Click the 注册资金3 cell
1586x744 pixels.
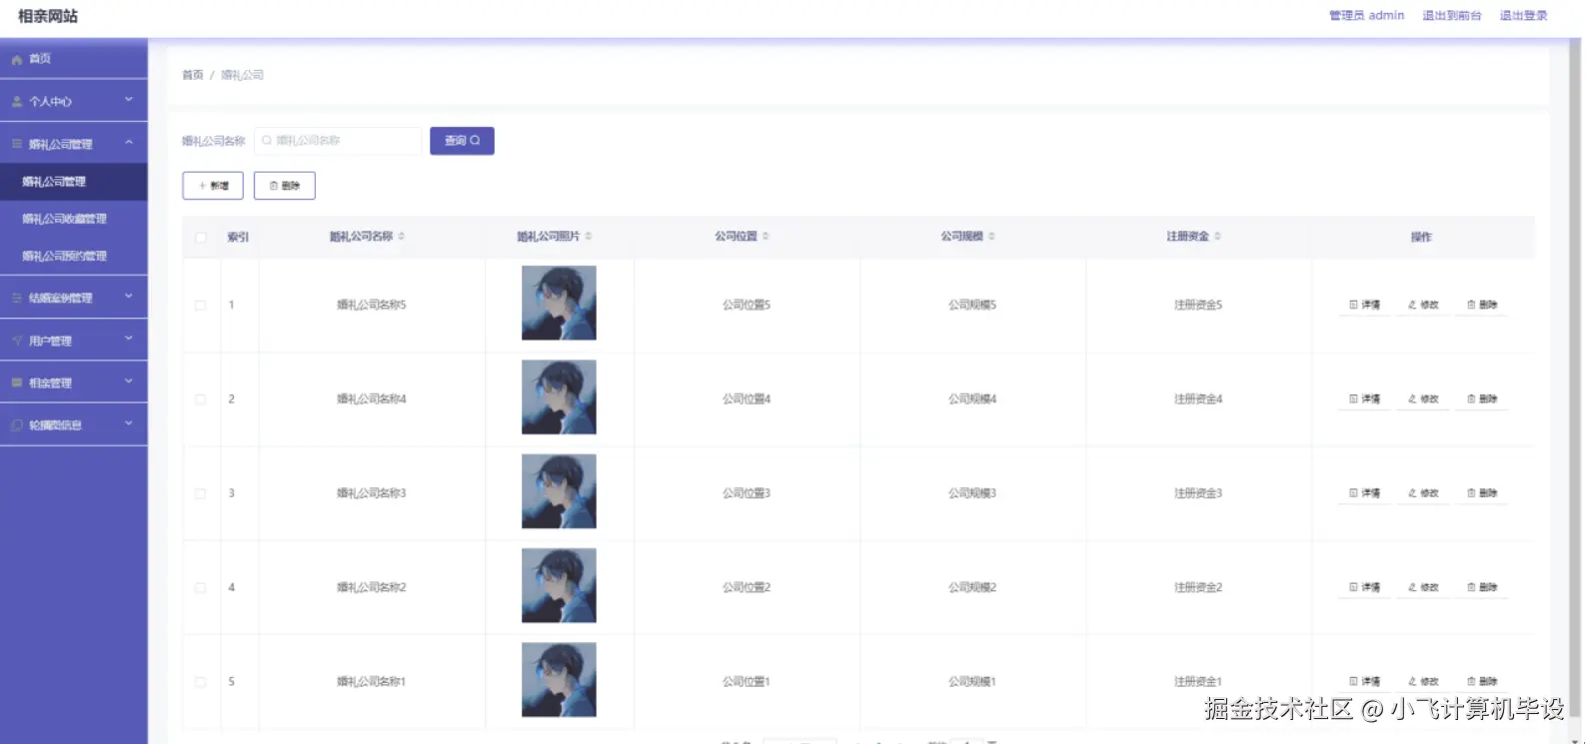point(1198,493)
